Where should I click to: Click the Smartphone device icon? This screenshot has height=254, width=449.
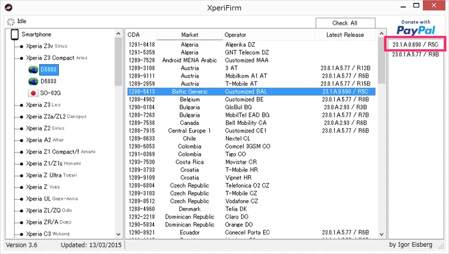(x=15, y=34)
